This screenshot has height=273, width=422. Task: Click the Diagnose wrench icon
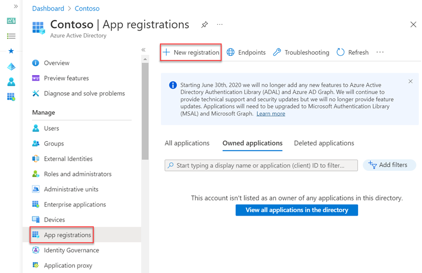click(x=35, y=93)
